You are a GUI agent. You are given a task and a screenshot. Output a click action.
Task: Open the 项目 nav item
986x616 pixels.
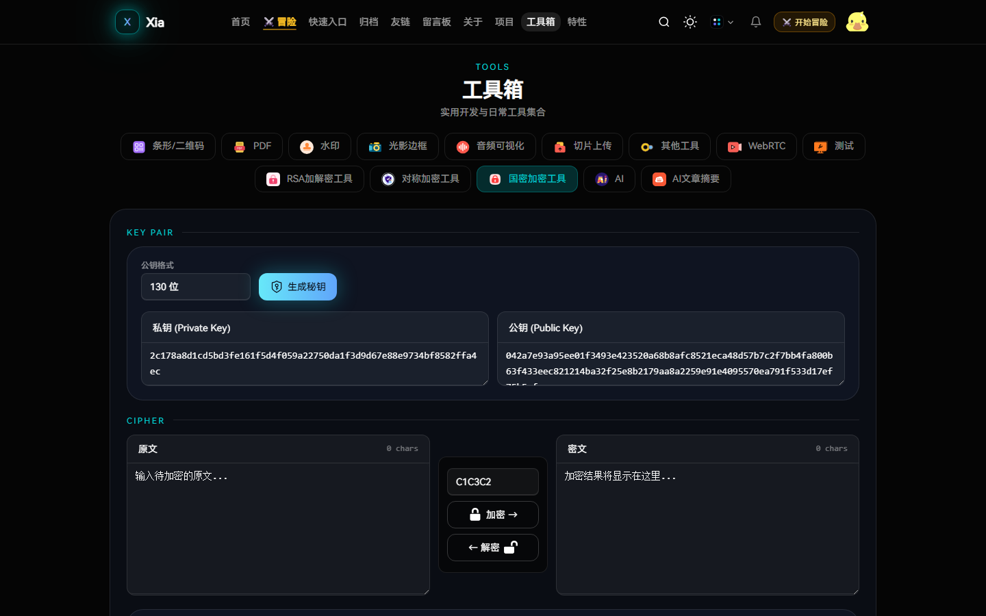[x=504, y=22]
